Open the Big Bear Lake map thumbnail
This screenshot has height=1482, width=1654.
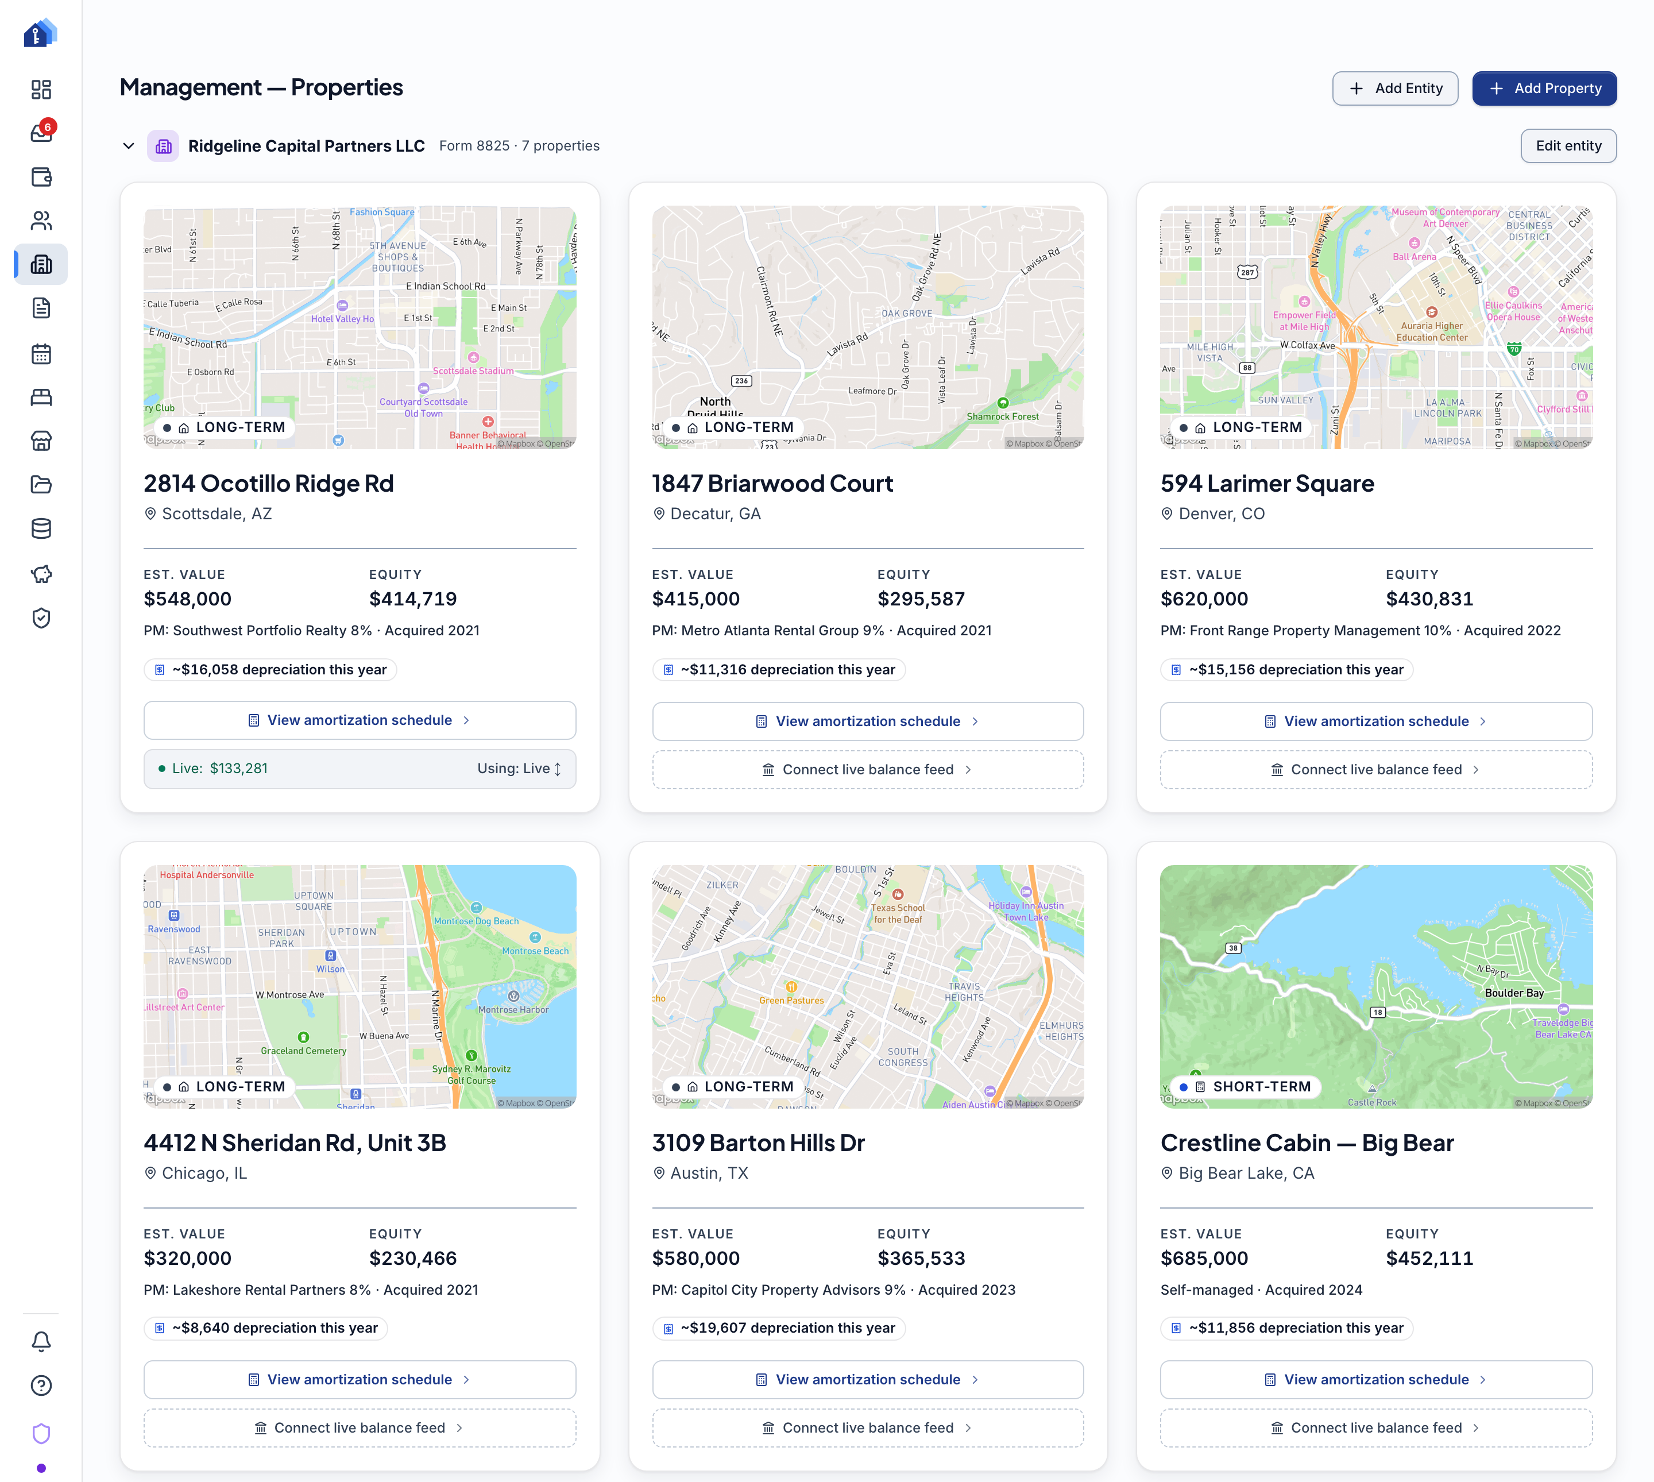[1375, 986]
